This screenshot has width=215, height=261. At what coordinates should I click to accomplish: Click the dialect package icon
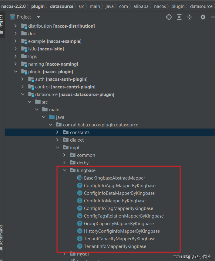click(66, 140)
